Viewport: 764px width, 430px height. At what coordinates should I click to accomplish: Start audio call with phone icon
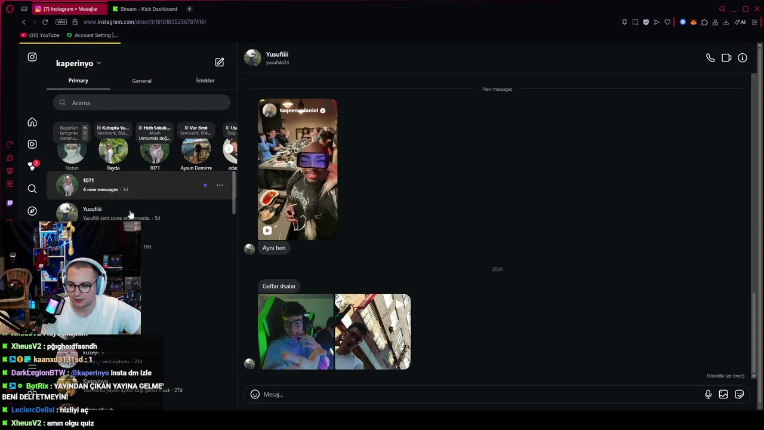point(710,58)
